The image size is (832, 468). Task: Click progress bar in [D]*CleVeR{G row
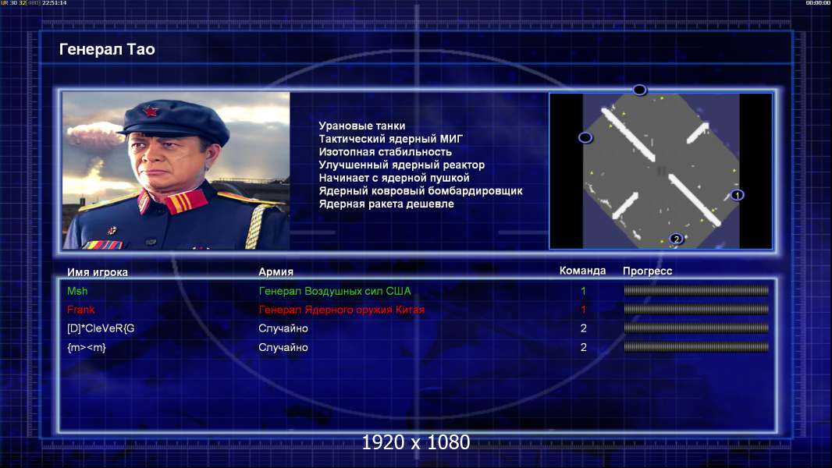[696, 328]
